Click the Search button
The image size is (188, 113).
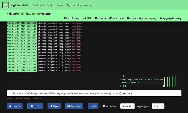tap(15, 106)
